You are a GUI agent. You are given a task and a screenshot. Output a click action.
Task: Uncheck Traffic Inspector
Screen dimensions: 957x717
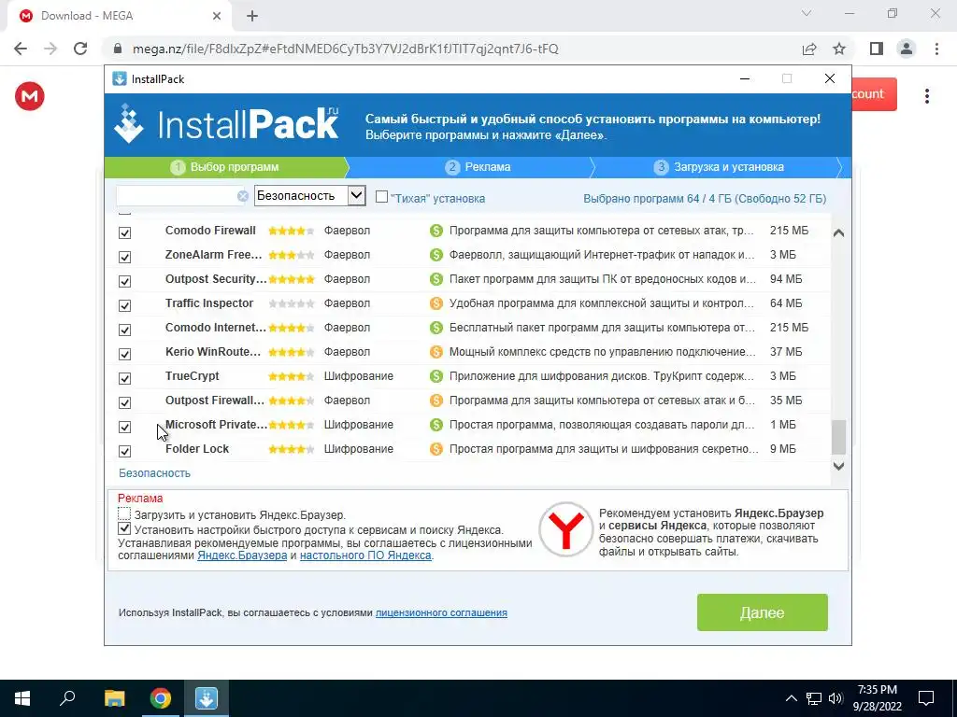124,305
